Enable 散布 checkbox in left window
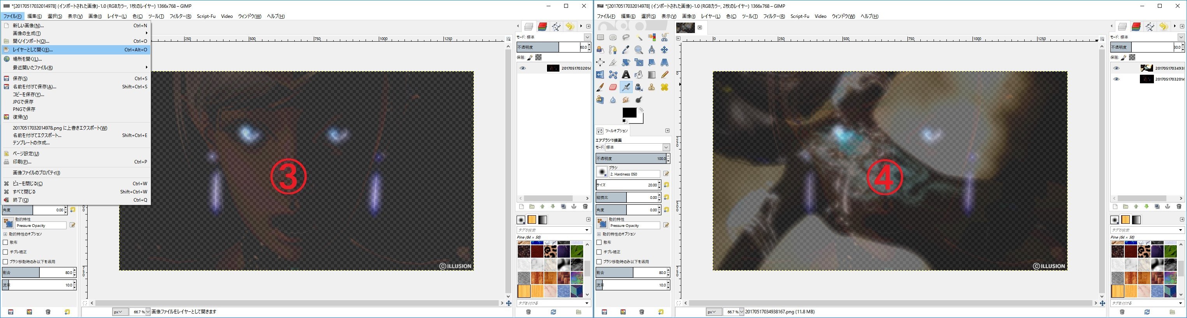The image size is (1187, 318). click(x=5, y=242)
